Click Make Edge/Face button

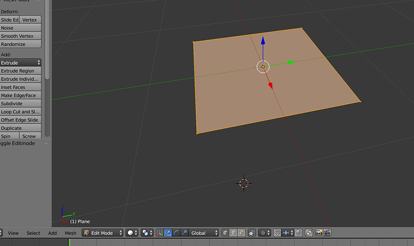20,95
